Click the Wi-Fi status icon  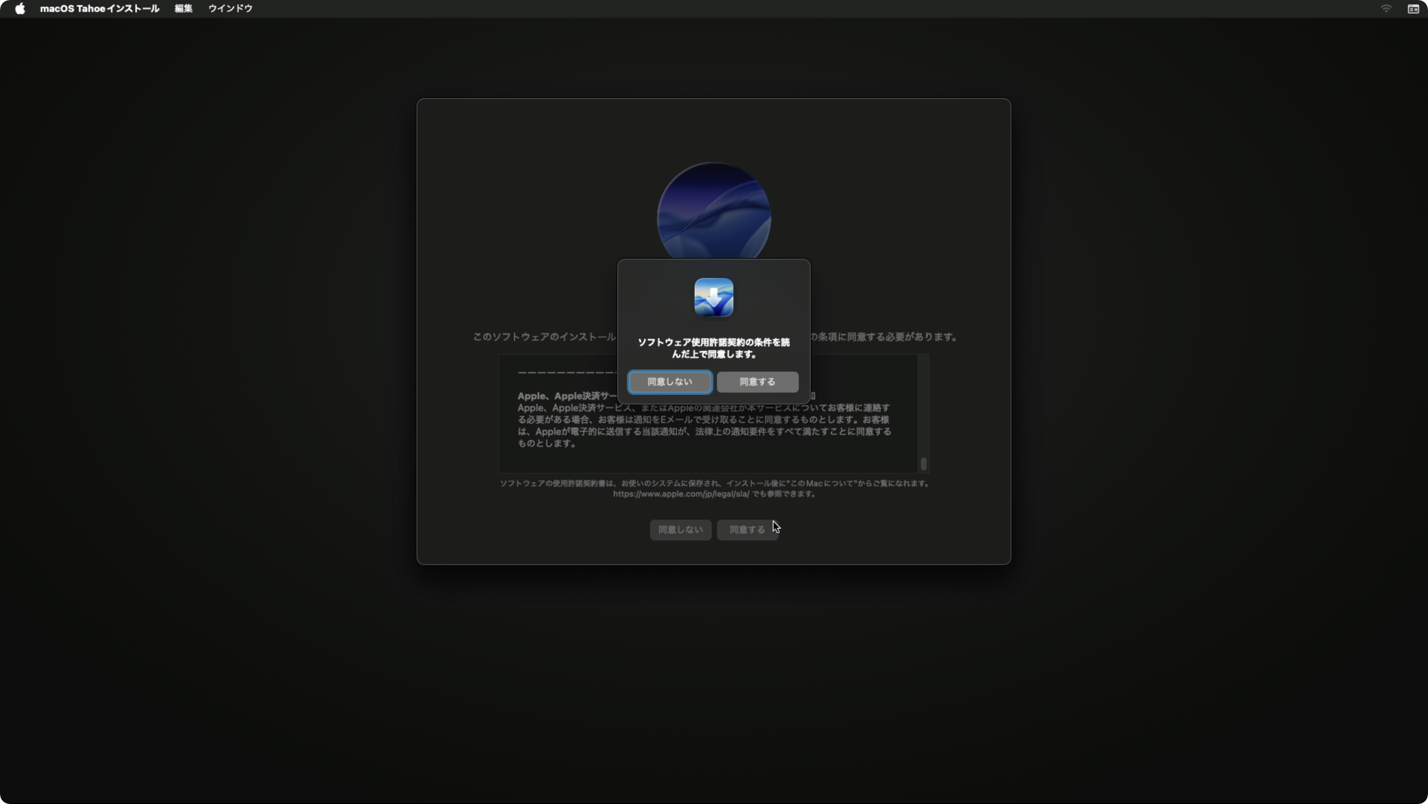(x=1386, y=9)
